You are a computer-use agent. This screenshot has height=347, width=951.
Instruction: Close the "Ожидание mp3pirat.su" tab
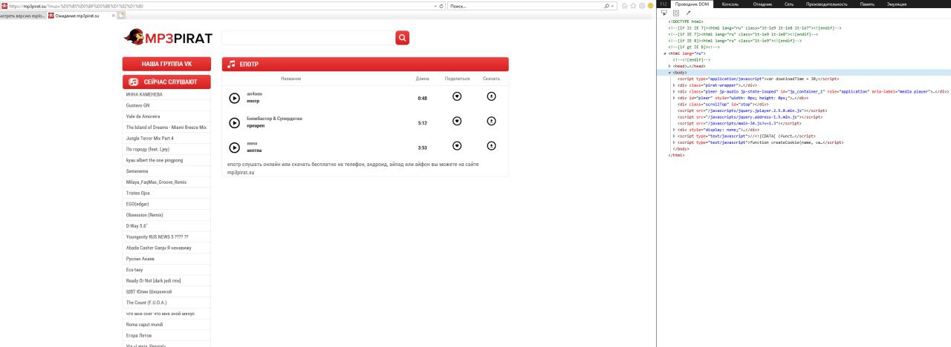(x=113, y=16)
